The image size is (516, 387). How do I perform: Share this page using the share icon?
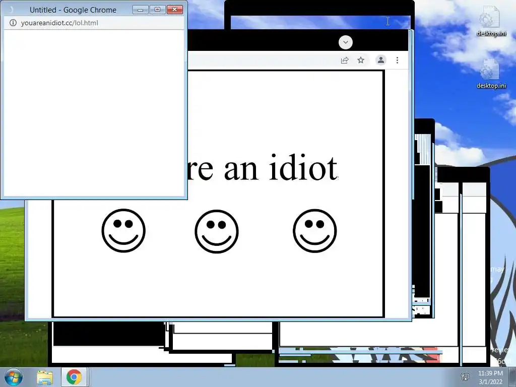click(x=345, y=60)
